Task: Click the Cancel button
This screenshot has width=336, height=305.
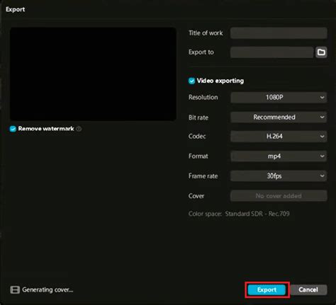Action: tap(308, 289)
